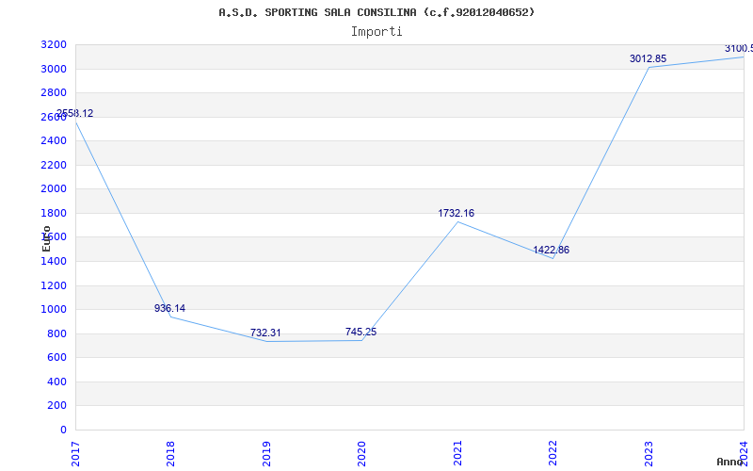Click the Anno x-axis title

(x=730, y=462)
